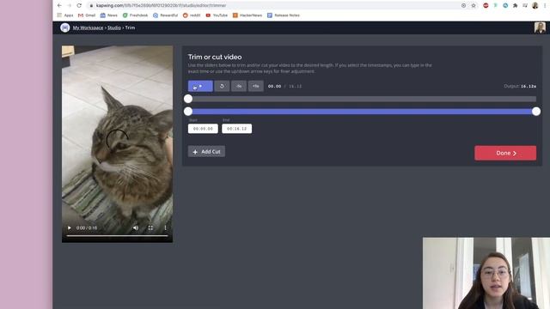The height and width of the screenshot is (309, 550).
Task: Open the user profile avatar in Kapwing header
Action: 540,27
